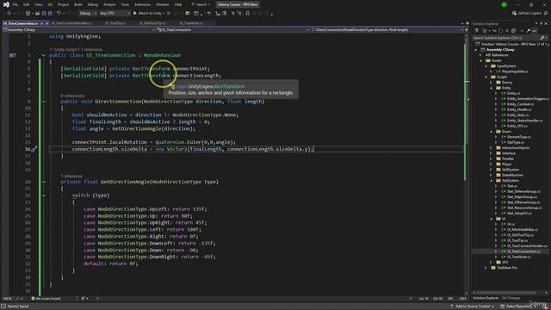Open the Any CPU platform dropdown
This screenshot has height=310, width=551.
115,14
